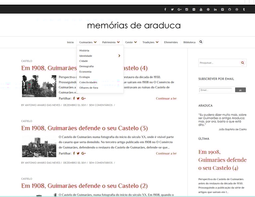
Task: Select Demografia from Guimarães dropdown
Action: 87,66
